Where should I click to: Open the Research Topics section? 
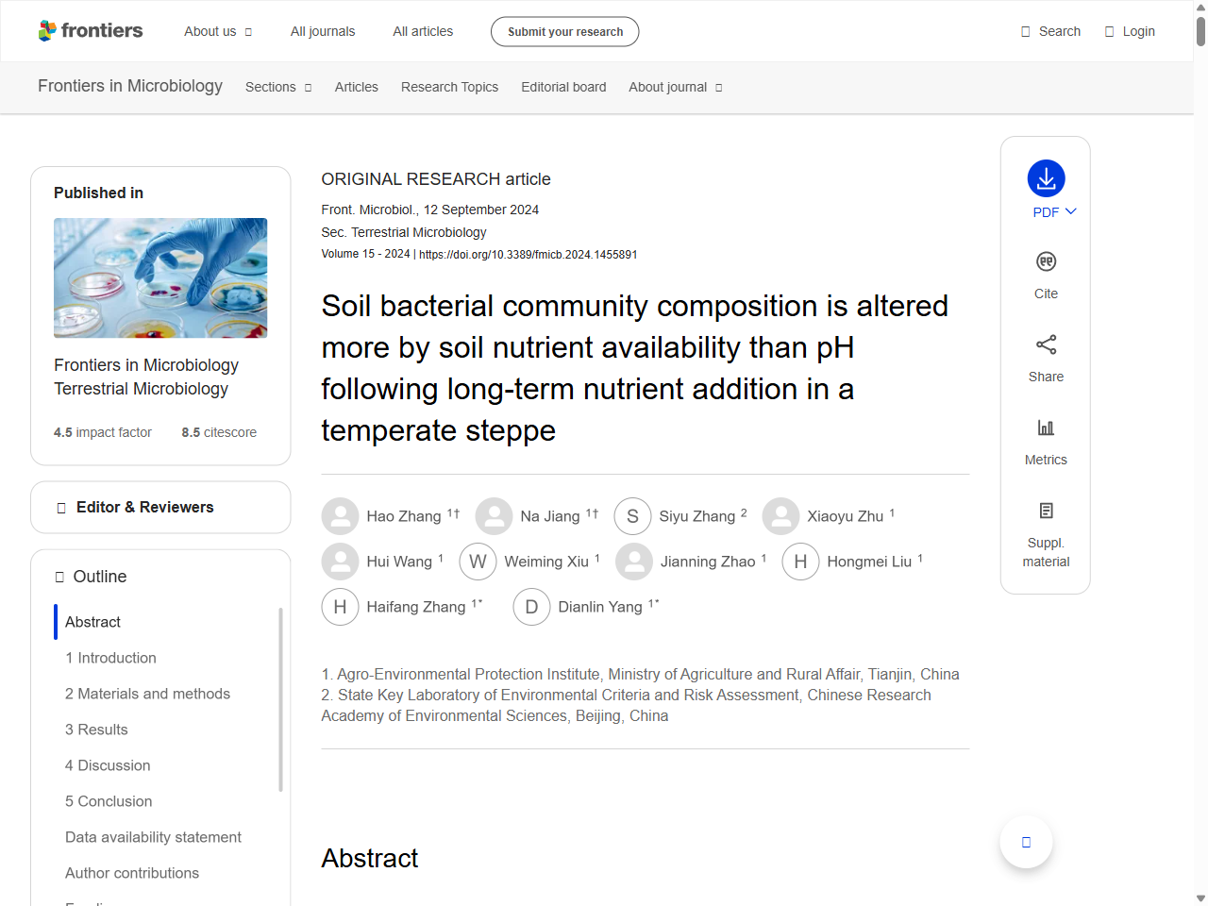point(449,87)
